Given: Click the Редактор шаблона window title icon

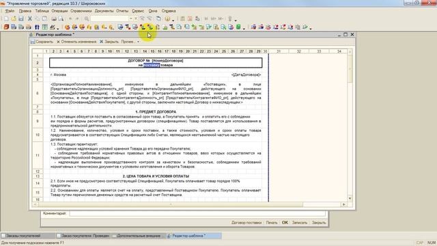Looking at the screenshot, I should click(31, 35).
